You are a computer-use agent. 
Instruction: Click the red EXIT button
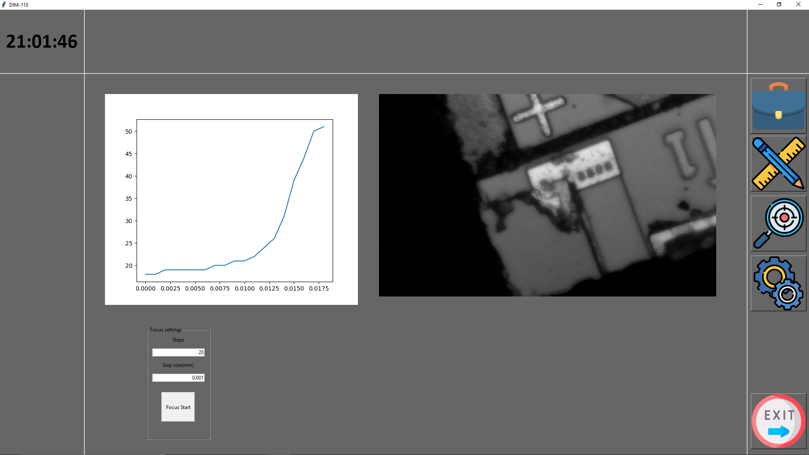(x=778, y=421)
